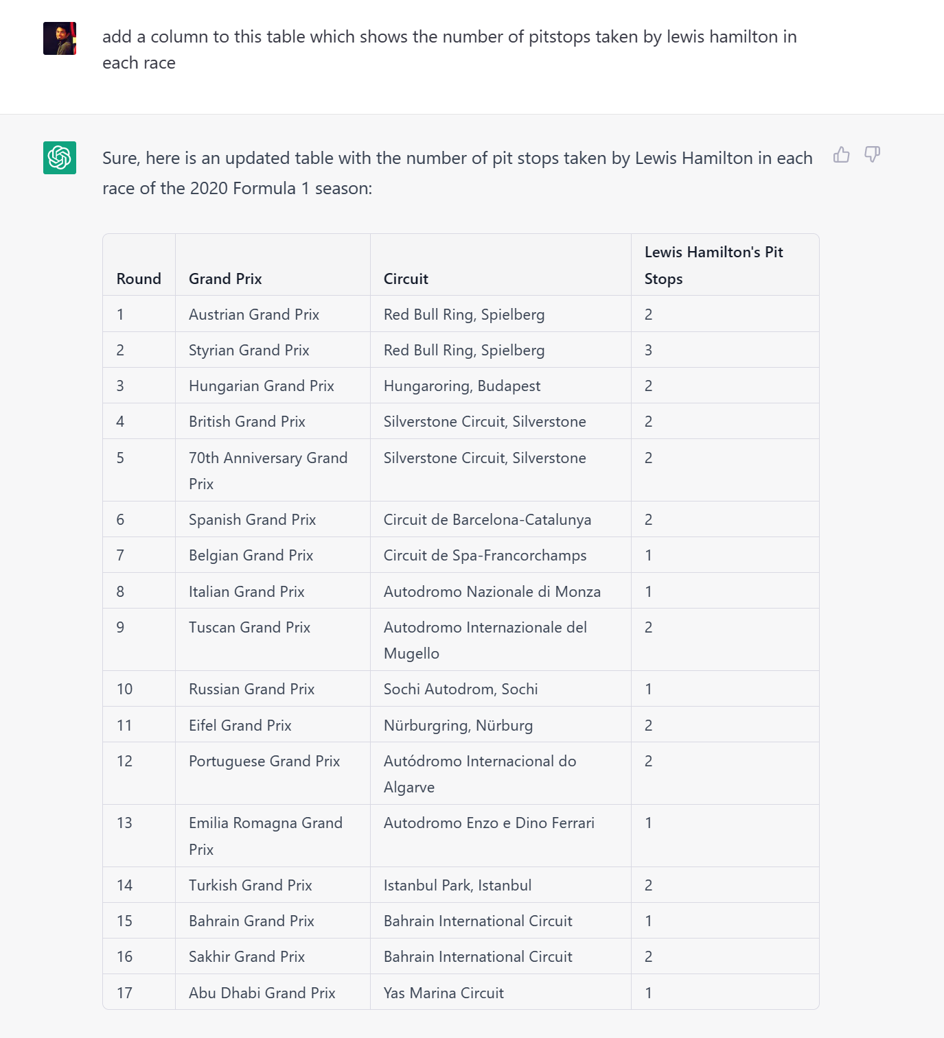Screen dimensions: 944x1038
Task: Click the Istanbul Park, Istanbul cell
Action: (457, 885)
